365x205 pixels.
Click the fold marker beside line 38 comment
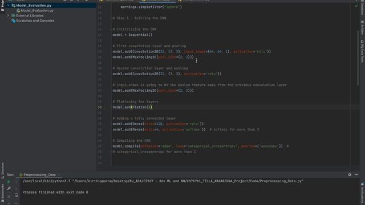[111, 152]
